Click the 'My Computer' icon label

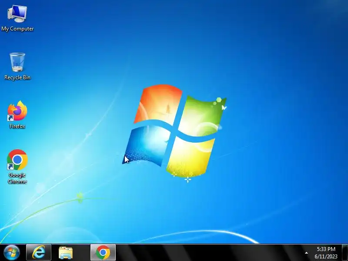click(17, 29)
